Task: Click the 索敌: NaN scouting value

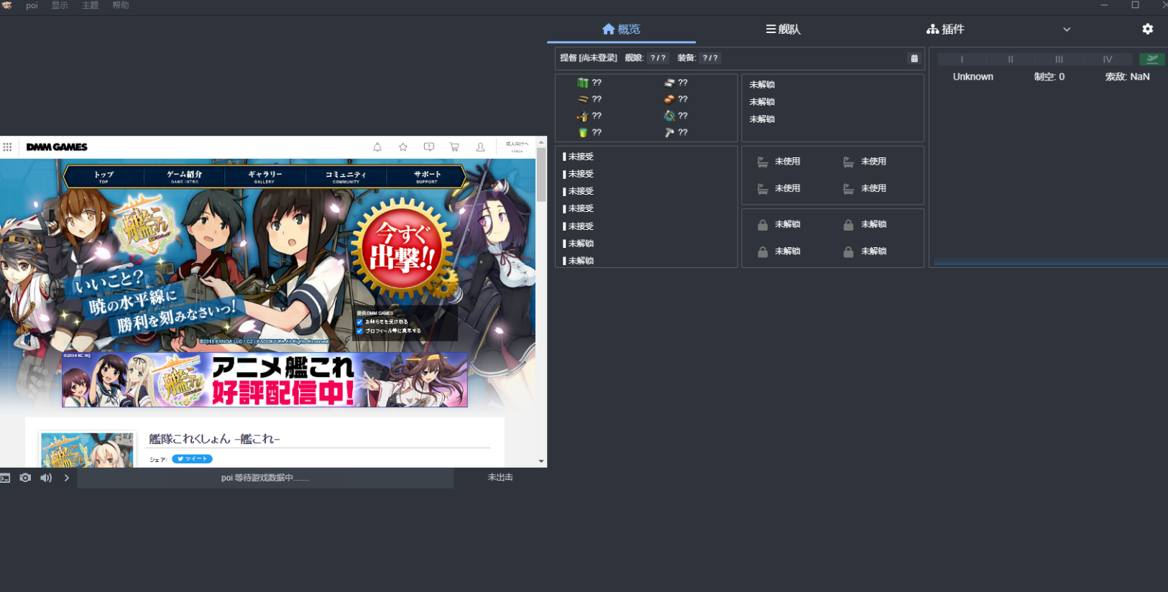Action: tap(1127, 77)
